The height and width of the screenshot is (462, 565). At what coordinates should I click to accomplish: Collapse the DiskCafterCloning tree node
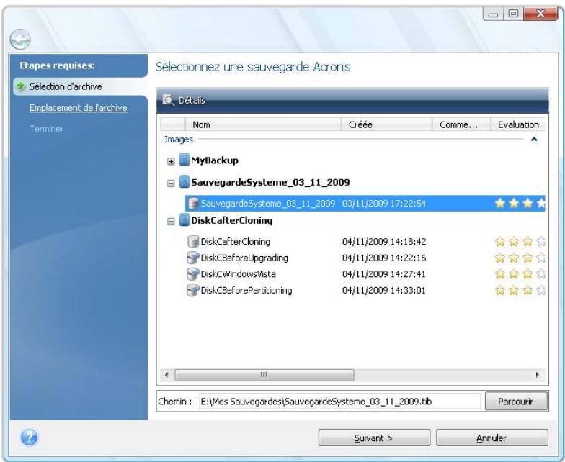click(171, 222)
